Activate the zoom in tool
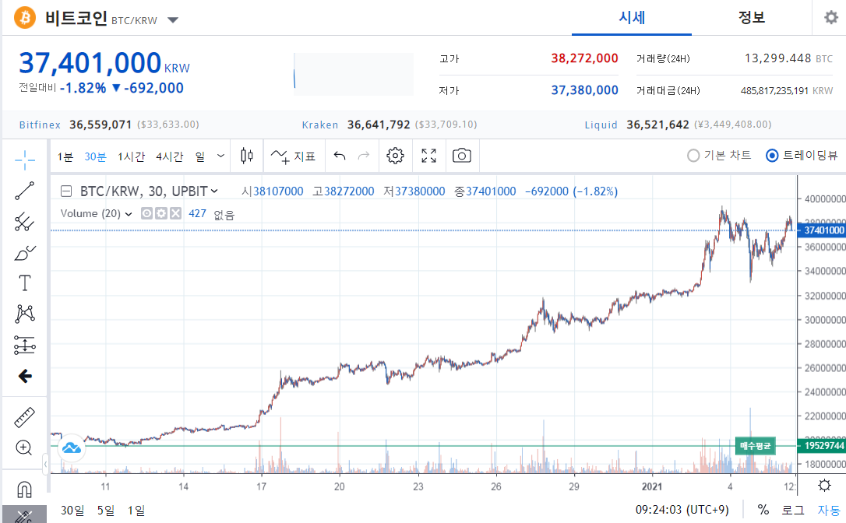Image resolution: width=846 pixels, height=523 pixels. 24,448
